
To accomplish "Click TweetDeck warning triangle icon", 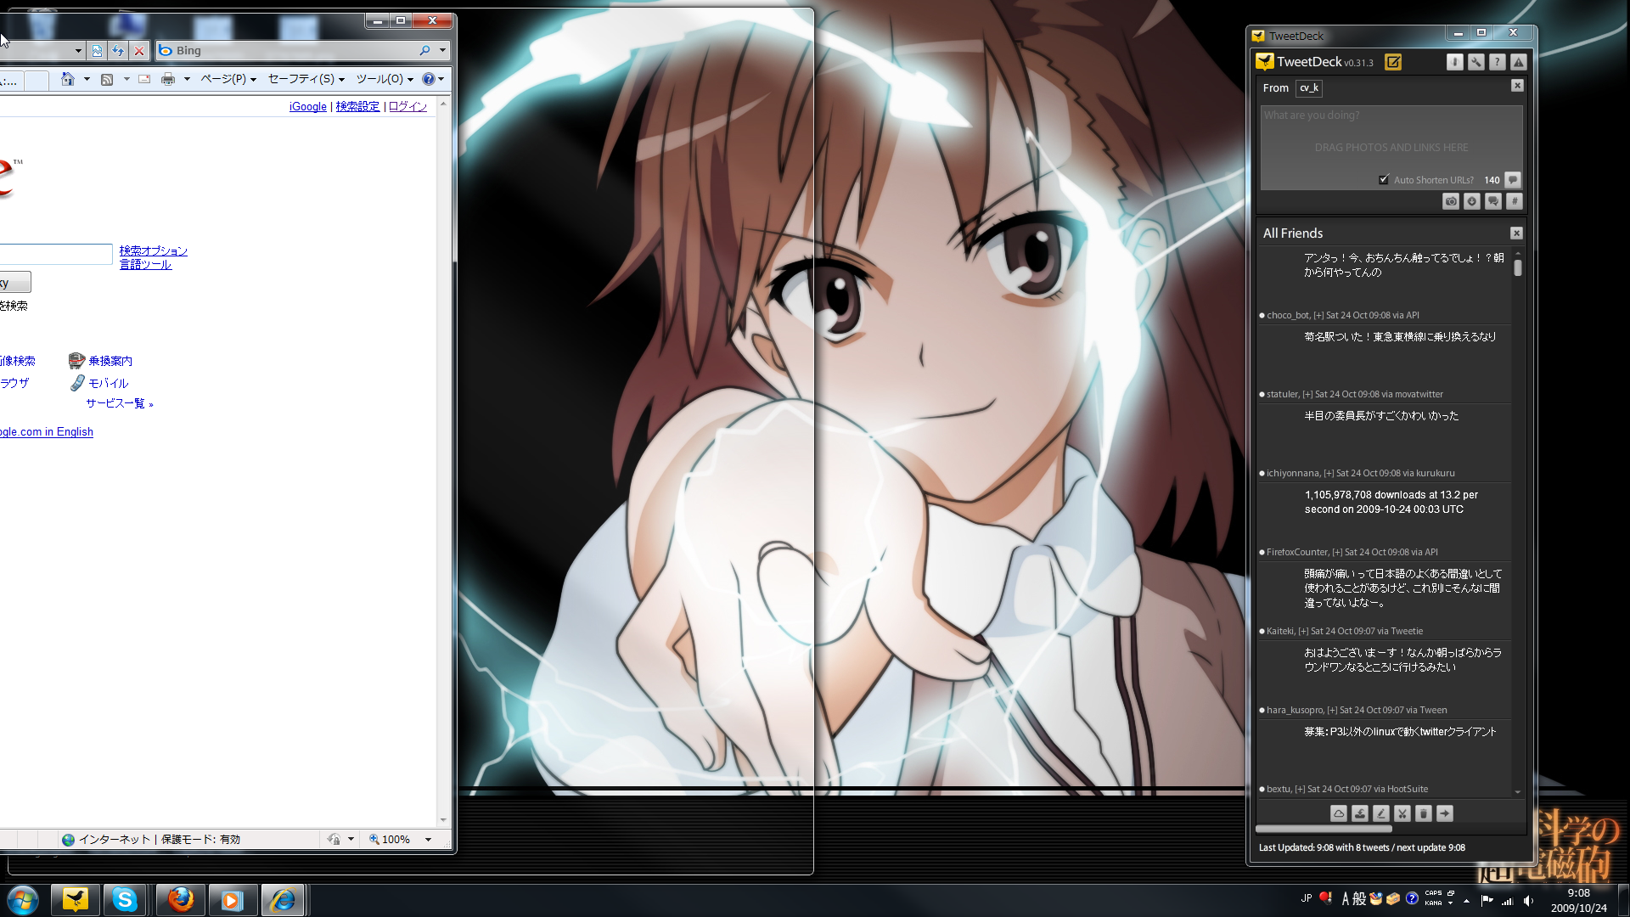I will [x=1519, y=62].
